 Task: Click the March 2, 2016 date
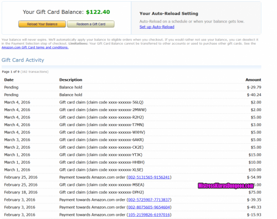tap(17, 147)
